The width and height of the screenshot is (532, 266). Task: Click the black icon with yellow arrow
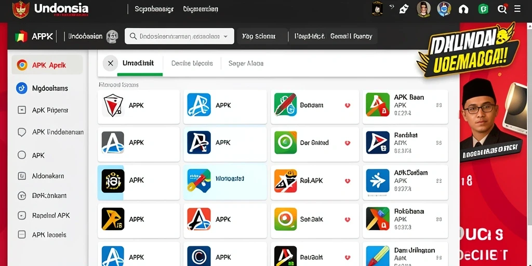point(113,219)
